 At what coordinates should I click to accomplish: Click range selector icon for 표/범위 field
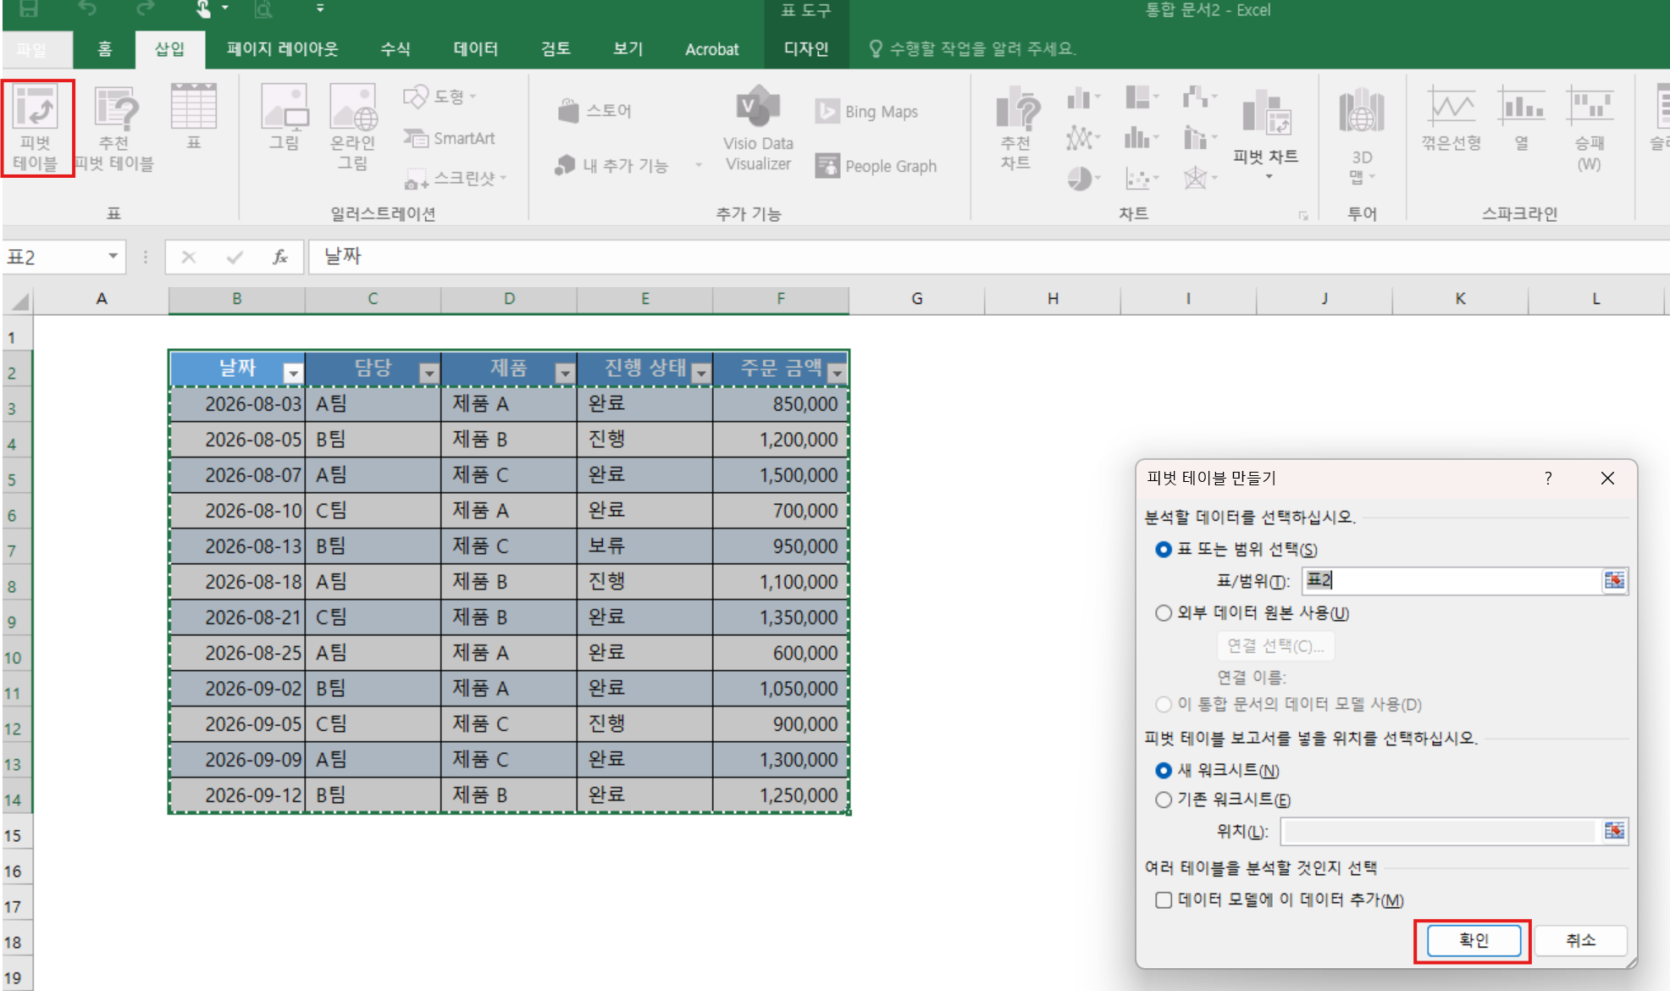(1614, 580)
